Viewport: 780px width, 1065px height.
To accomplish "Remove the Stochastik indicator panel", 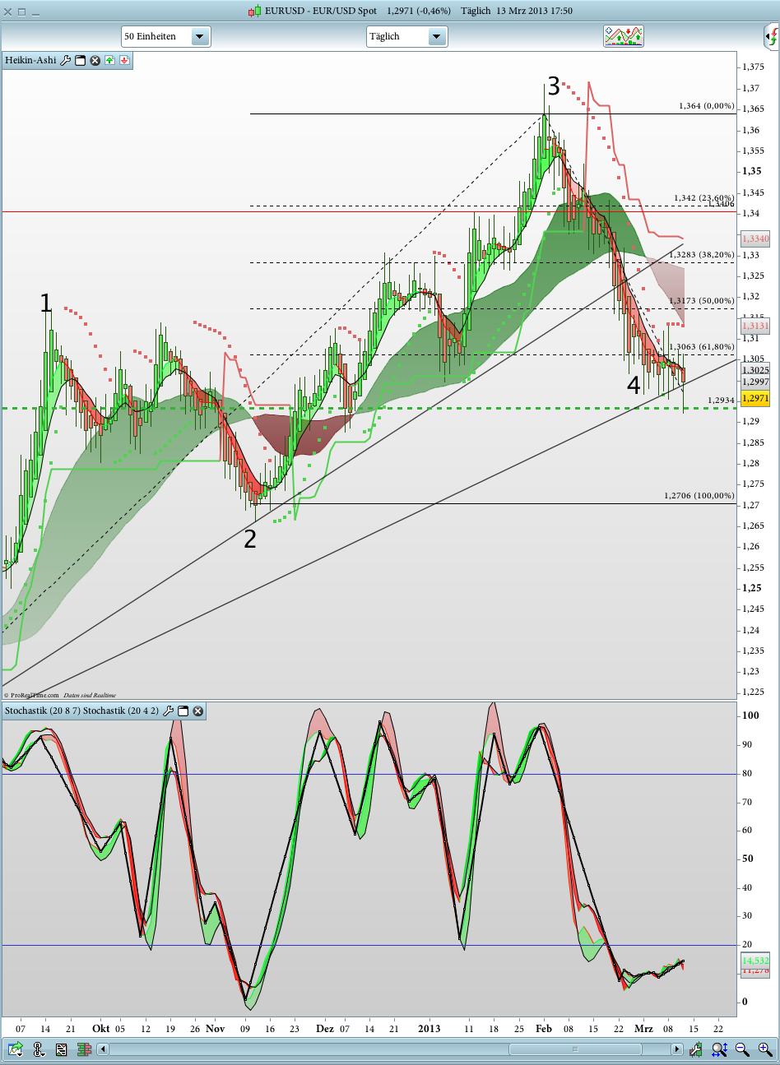I will click(x=198, y=711).
